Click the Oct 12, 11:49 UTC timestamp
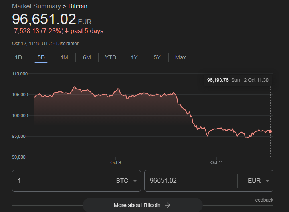Image resolution: width=289 pixels, height=212 pixels. point(32,44)
